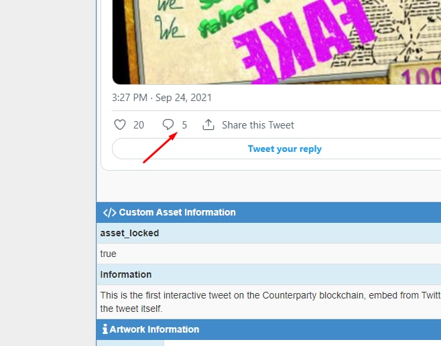Viewport: 441px width, 346px height.
Task: Click the Artwork Information section header
Action: point(269,329)
